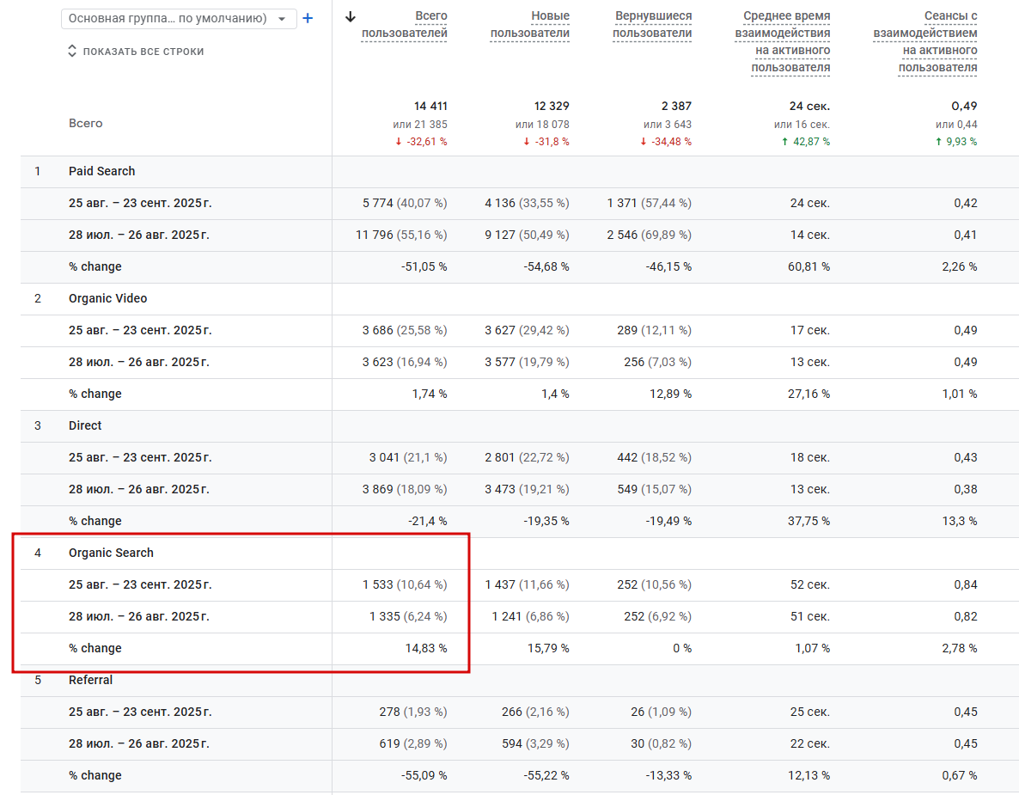The image size is (1019, 795).
Task: Click Organic Search sessions value '0,84'
Action: [965, 585]
